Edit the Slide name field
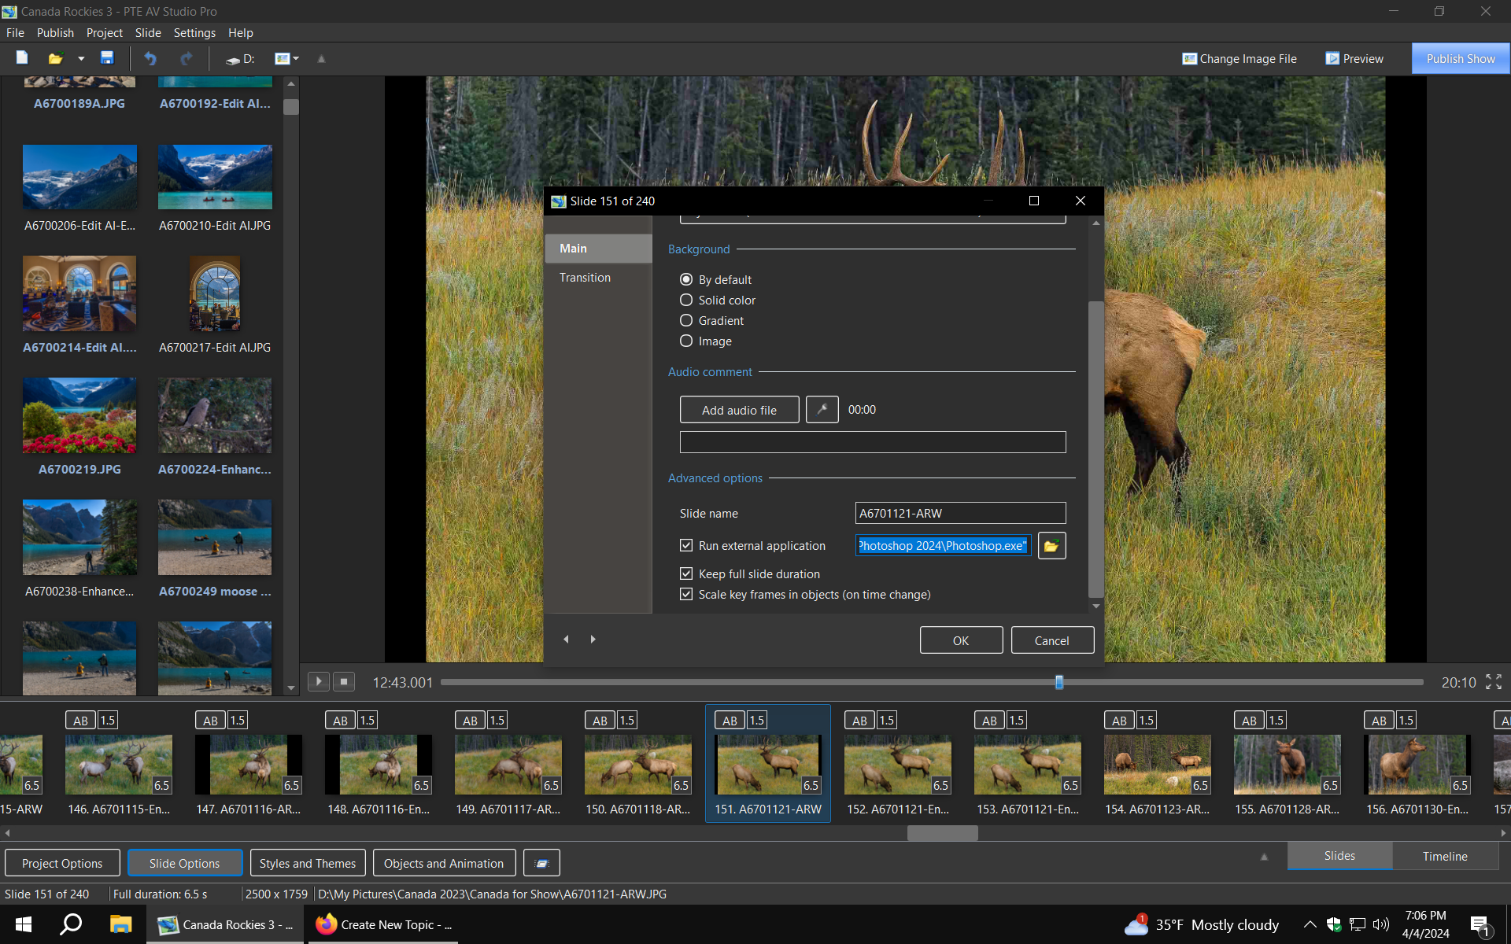Image resolution: width=1511 pixels, height=944 pixels. 960,513
